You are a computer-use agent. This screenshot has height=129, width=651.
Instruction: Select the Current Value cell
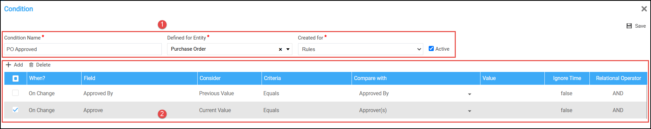point(215,110)
